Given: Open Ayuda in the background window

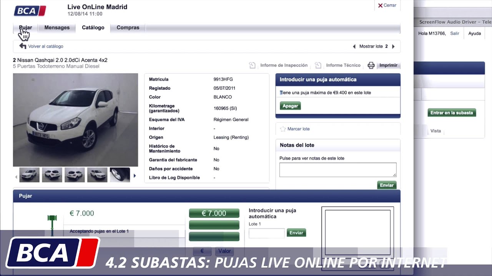Looking at the screenshot, I should (x=475, y=33).
